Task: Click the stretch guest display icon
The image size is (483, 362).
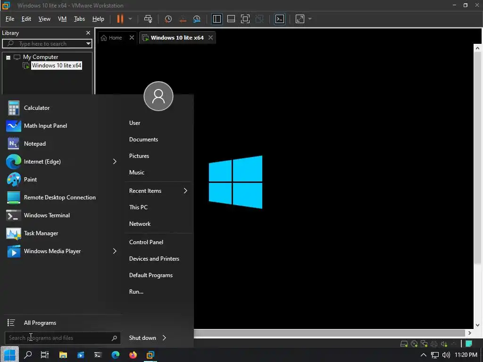Action: [300, 19]
